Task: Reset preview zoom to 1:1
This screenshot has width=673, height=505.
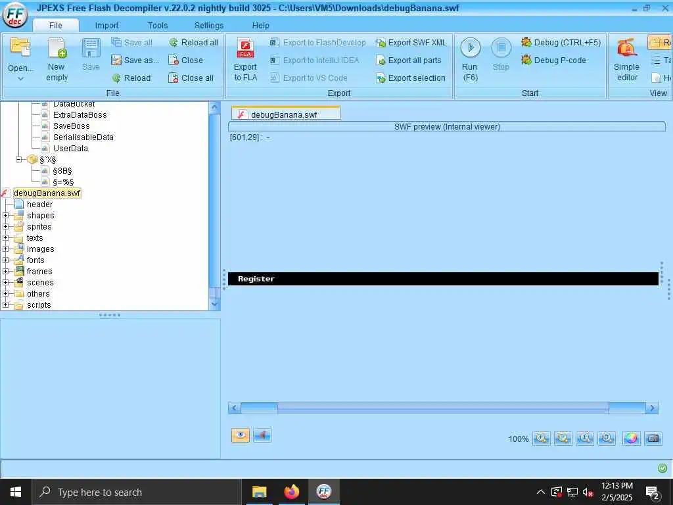Action: (585, 439)
